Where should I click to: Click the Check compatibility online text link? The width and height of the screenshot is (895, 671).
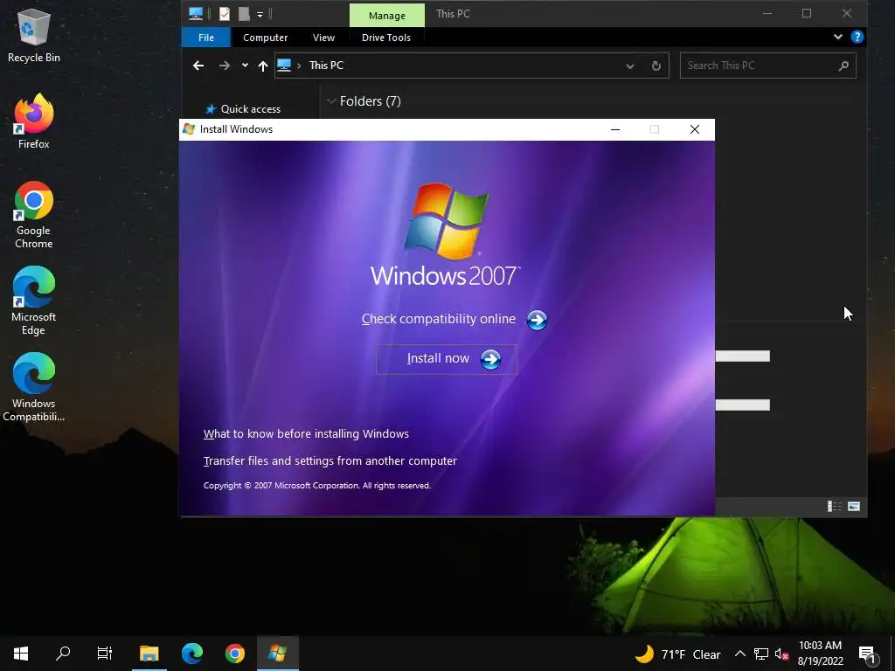[x=439, y=318]
